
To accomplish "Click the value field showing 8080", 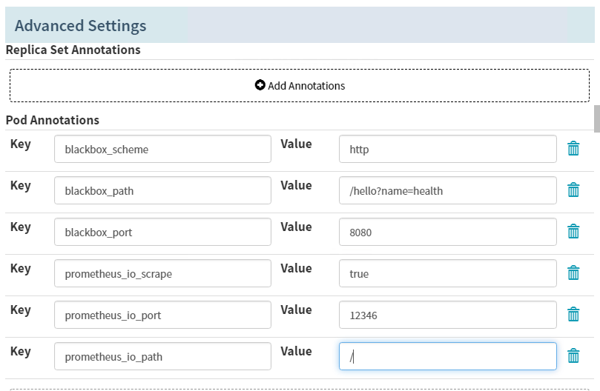I will (447, 232).
